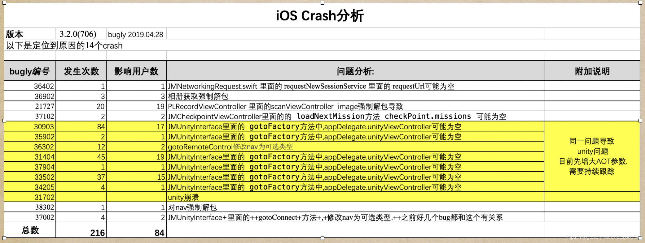The height and width of the screenshot is (243, 645).
Task: Click the "影响用户数" column header
Action: (136, 71)
